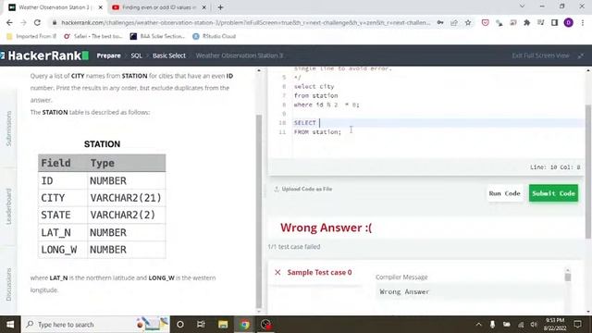This screenshot has height=333, width=592.
Task: Open the Discussions side tab
Action: (x=8, y=284)
